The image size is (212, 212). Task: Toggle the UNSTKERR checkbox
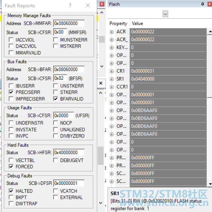pyautogui.click(x=55, y=86)
